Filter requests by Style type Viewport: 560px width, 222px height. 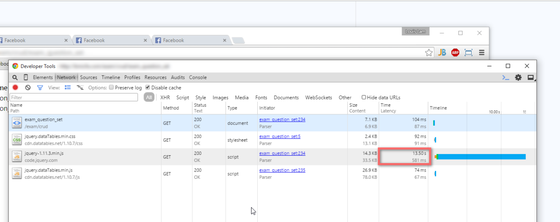[x=200, y=98]
